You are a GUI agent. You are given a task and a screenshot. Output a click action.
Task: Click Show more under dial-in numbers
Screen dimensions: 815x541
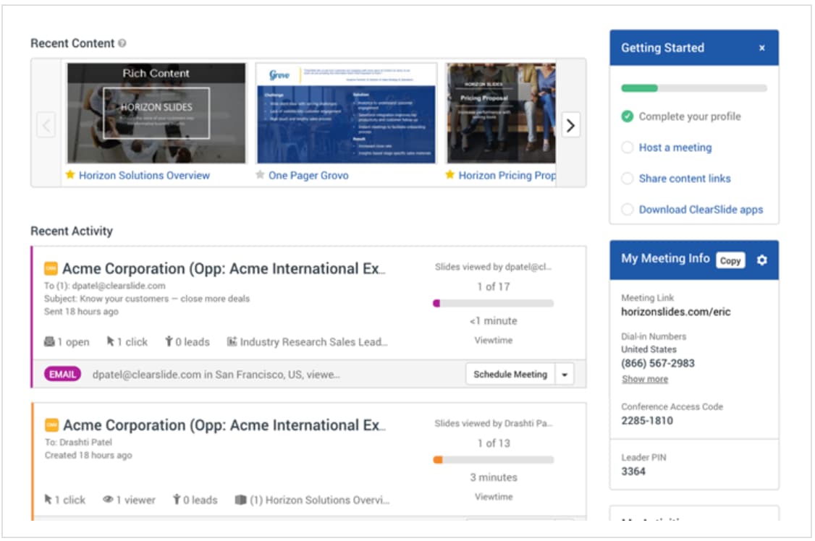pyautogui.click(x=645, y=379)
